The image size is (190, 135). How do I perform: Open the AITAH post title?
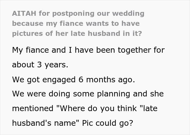point(78,24)
